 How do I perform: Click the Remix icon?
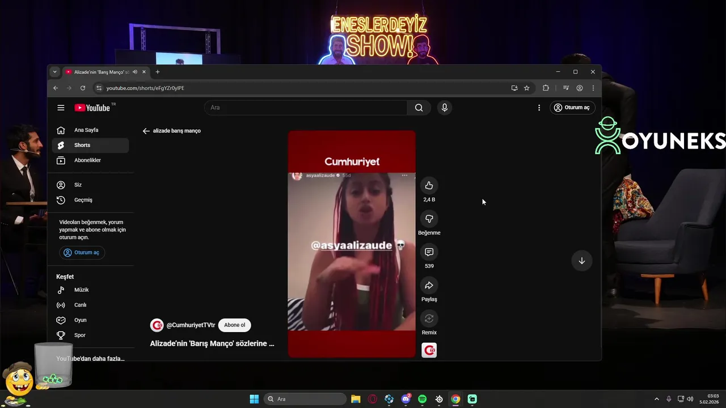pos(429,318)
